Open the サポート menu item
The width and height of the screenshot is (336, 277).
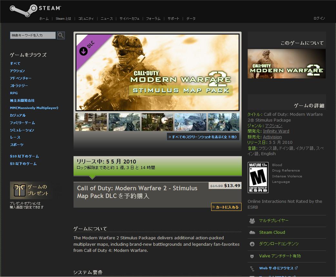tap(173, 19)
